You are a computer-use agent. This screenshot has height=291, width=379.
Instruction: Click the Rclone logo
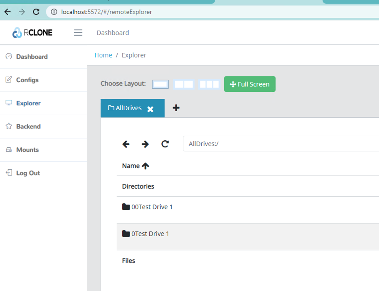(32, 32)
